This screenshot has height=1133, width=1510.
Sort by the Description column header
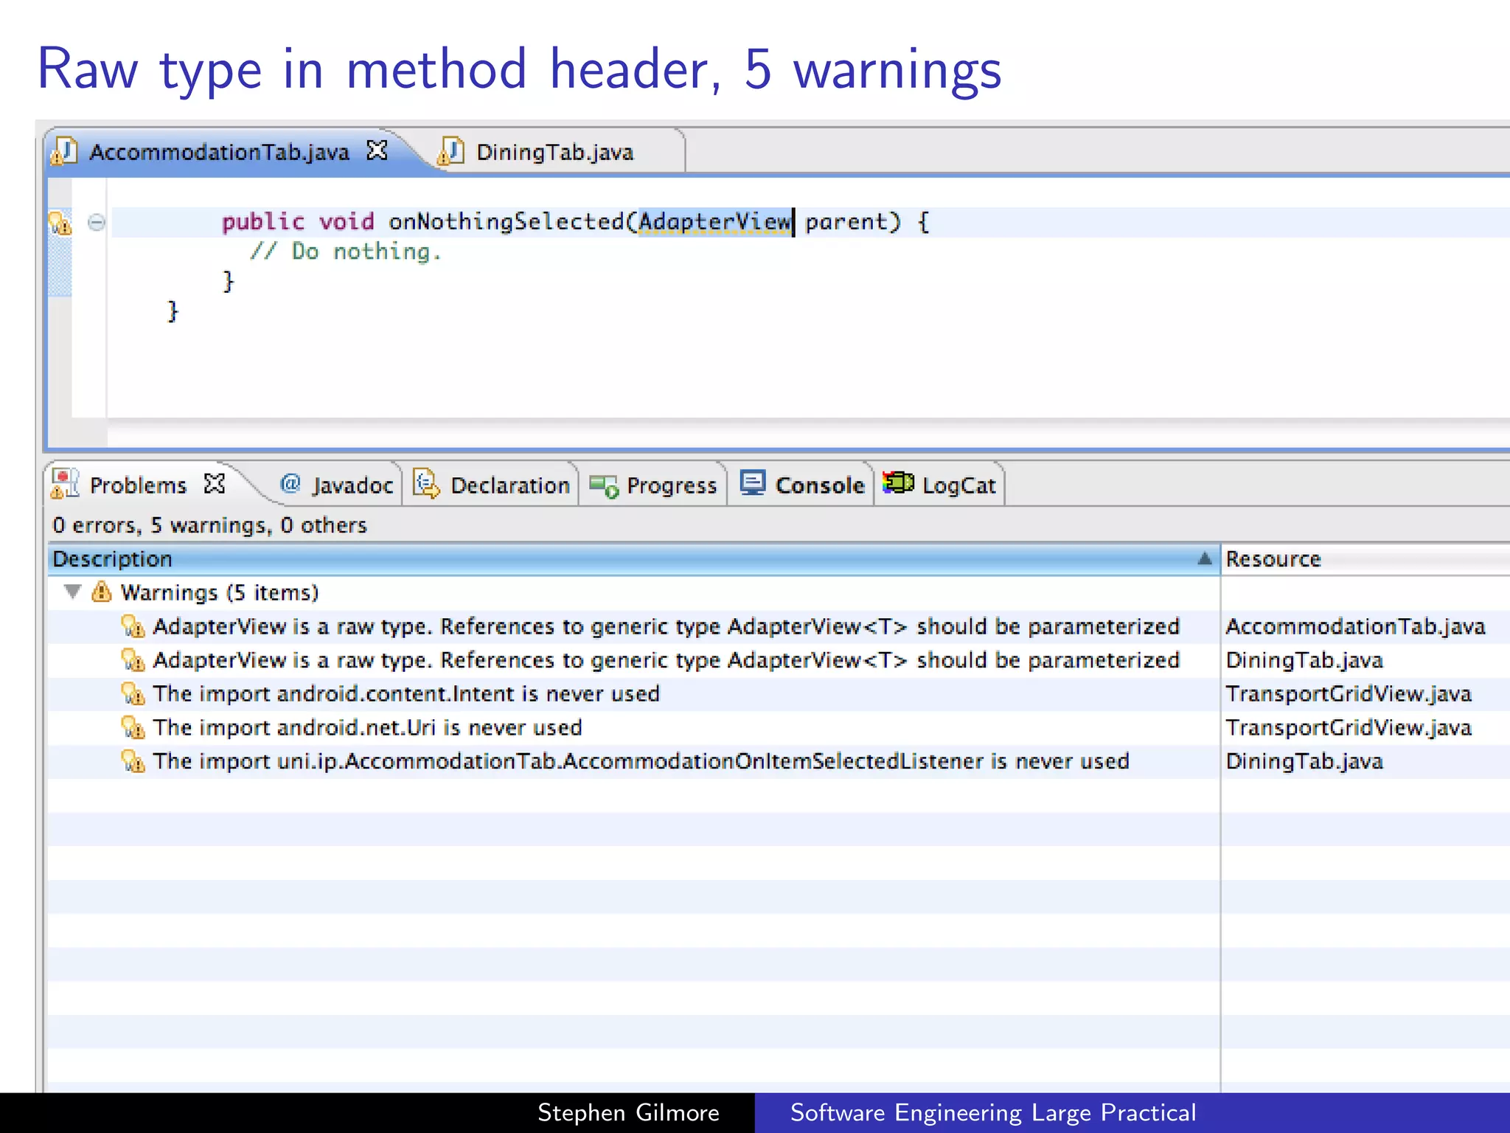633,559
